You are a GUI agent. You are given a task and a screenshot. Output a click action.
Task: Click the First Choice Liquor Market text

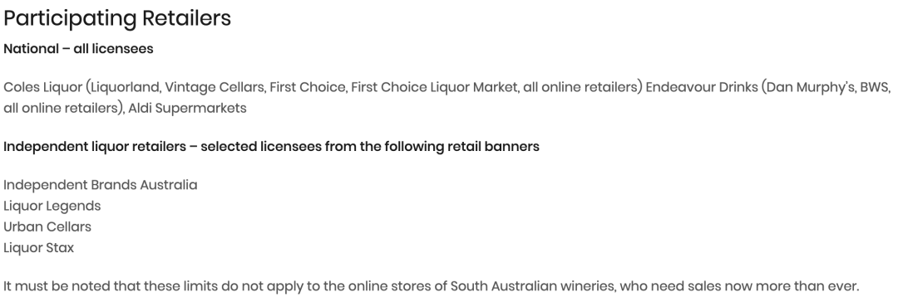[x=434, y=87]
